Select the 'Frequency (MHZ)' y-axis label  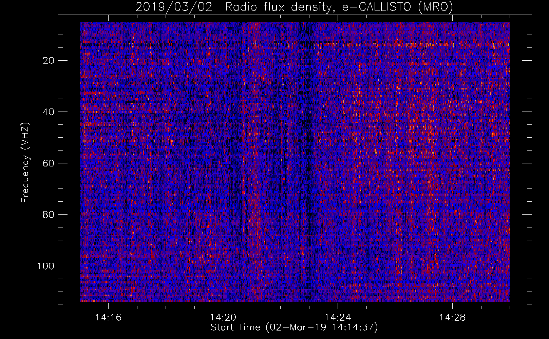coord(25,163)
